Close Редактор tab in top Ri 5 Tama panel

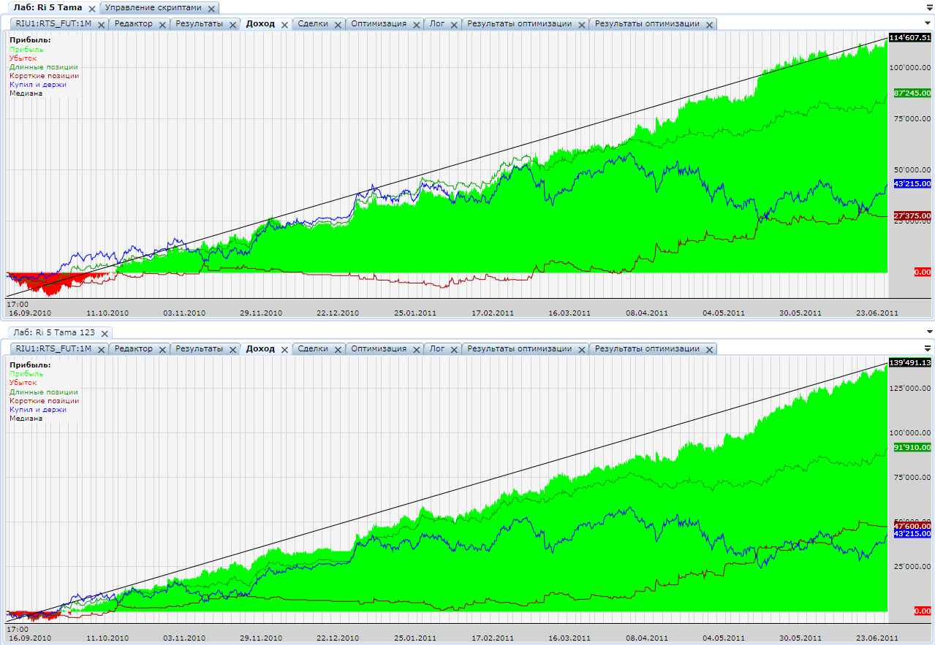point(162,24)
